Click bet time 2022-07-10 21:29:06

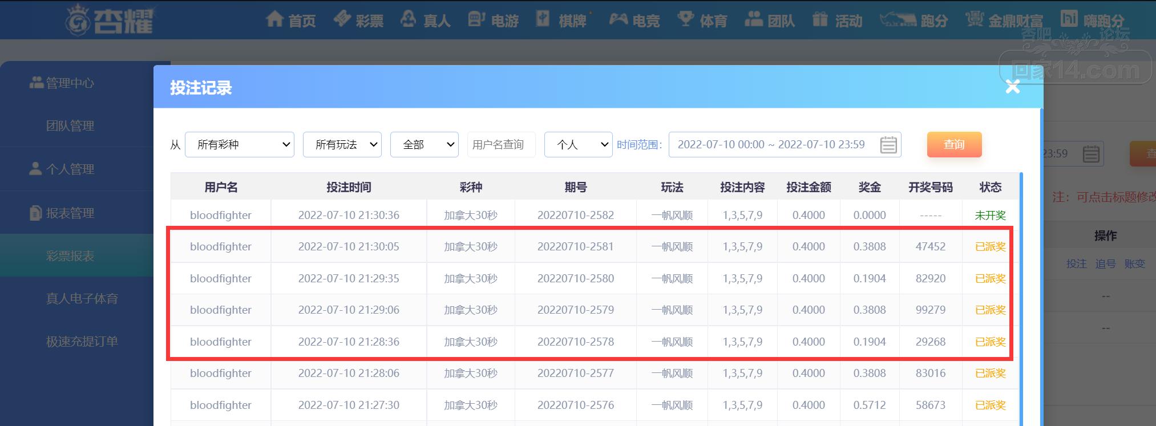(x=349, y=310)
